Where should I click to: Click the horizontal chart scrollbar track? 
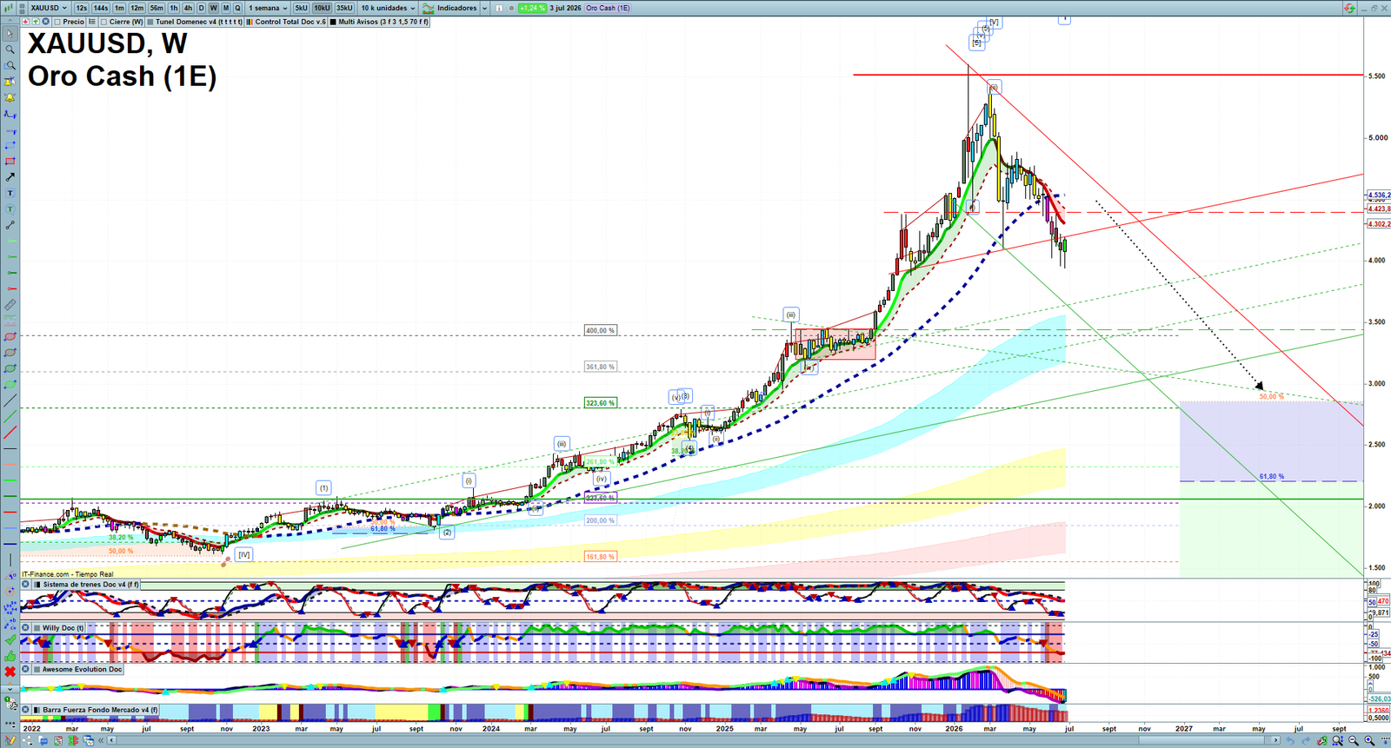coord(695,740)
